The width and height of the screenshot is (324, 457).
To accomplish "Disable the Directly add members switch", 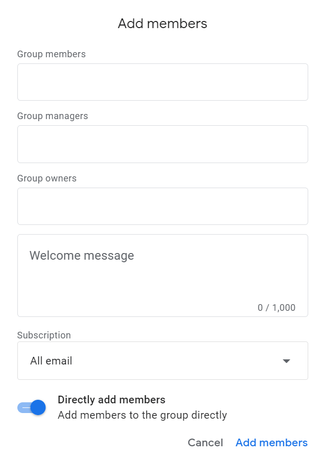I will click(x=32, y=407).
